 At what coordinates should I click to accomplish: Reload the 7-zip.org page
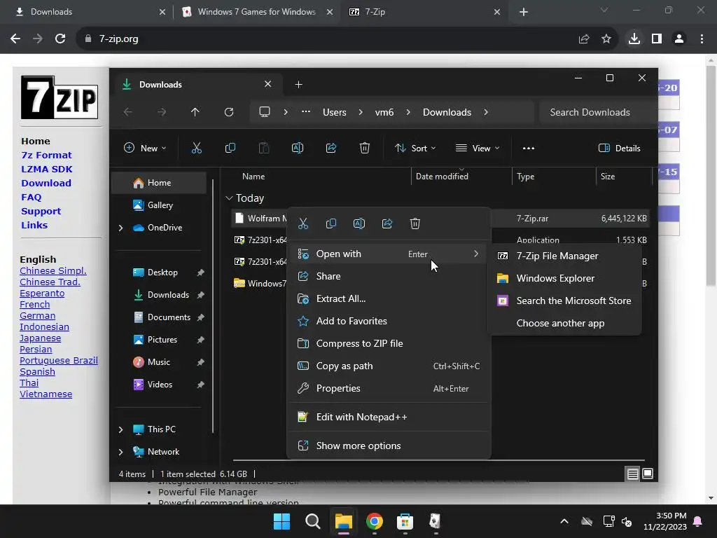point(60,39)
